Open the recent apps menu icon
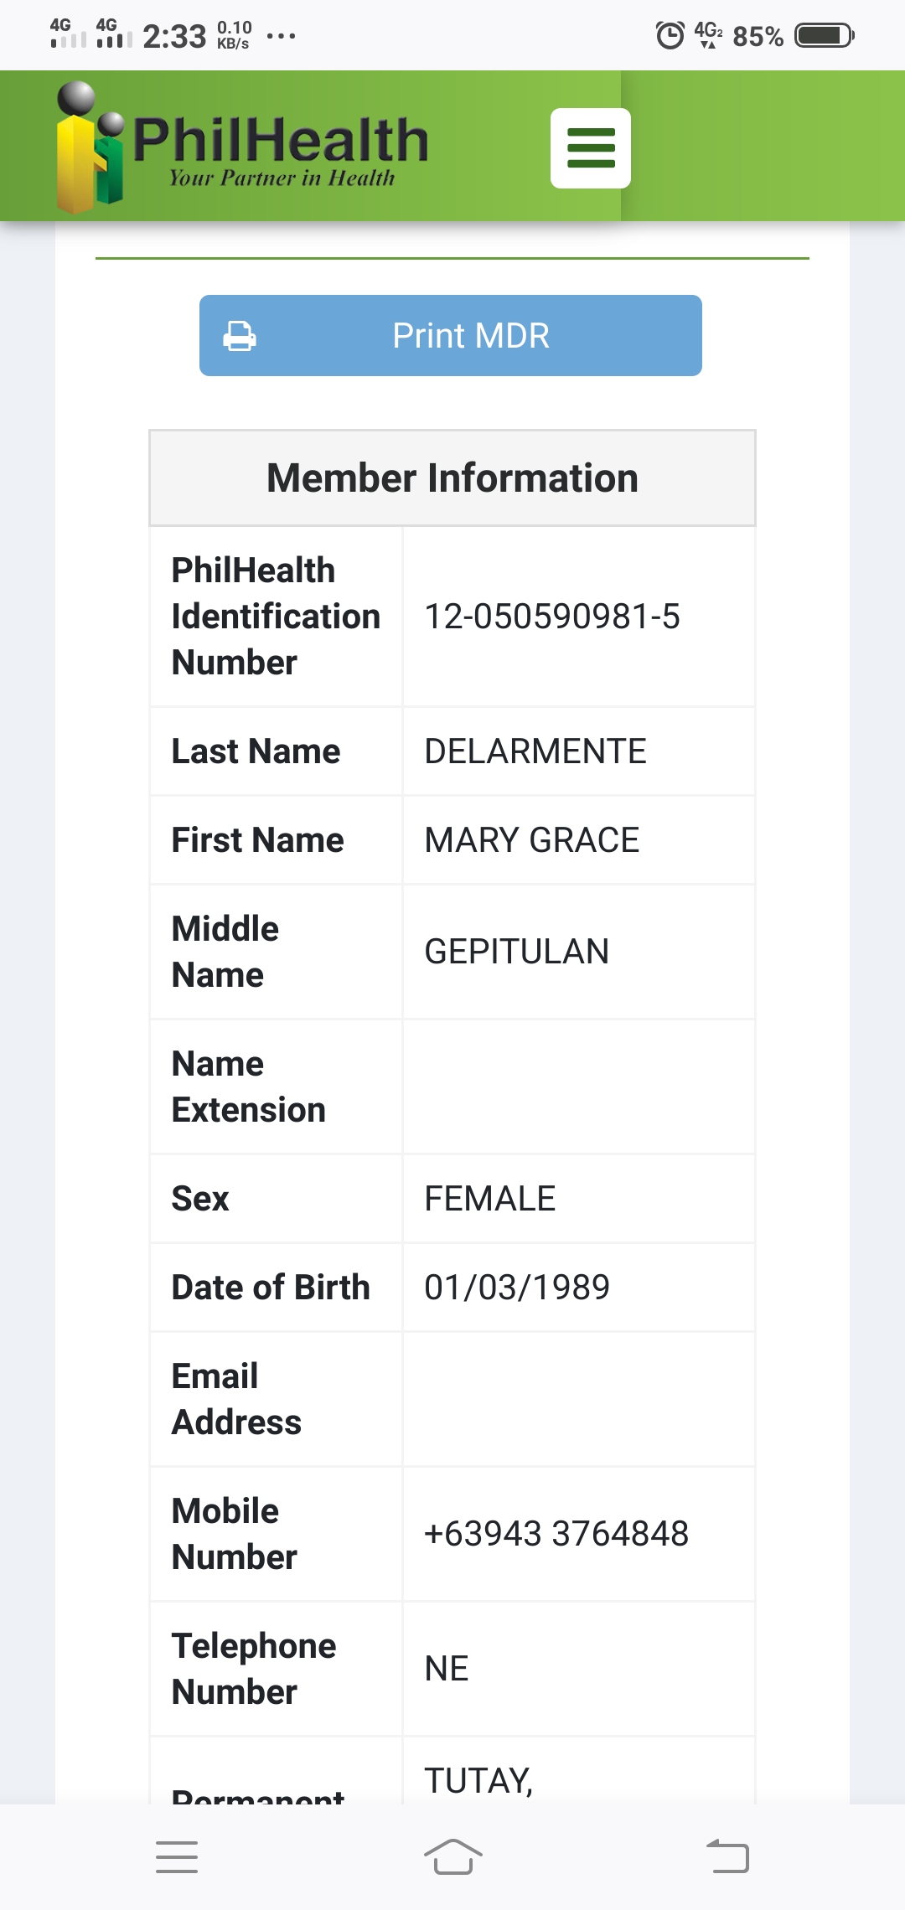 tap(177, 1856)
